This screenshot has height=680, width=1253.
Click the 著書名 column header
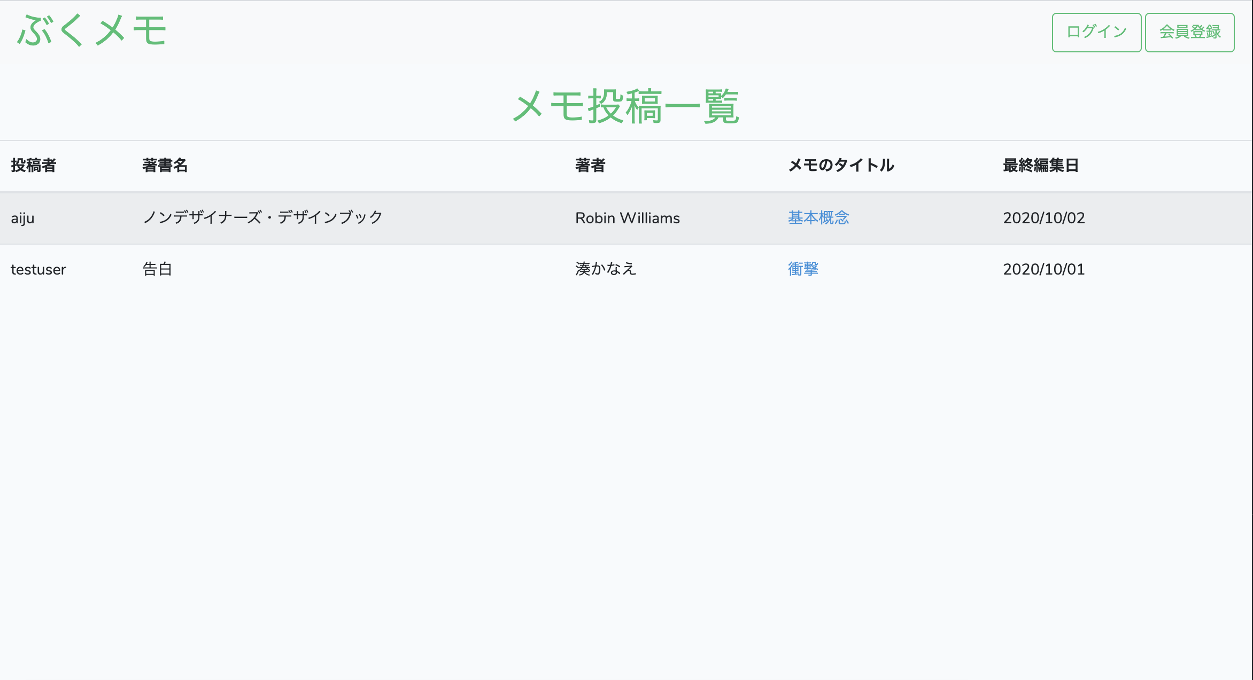[x=165, y=166]
